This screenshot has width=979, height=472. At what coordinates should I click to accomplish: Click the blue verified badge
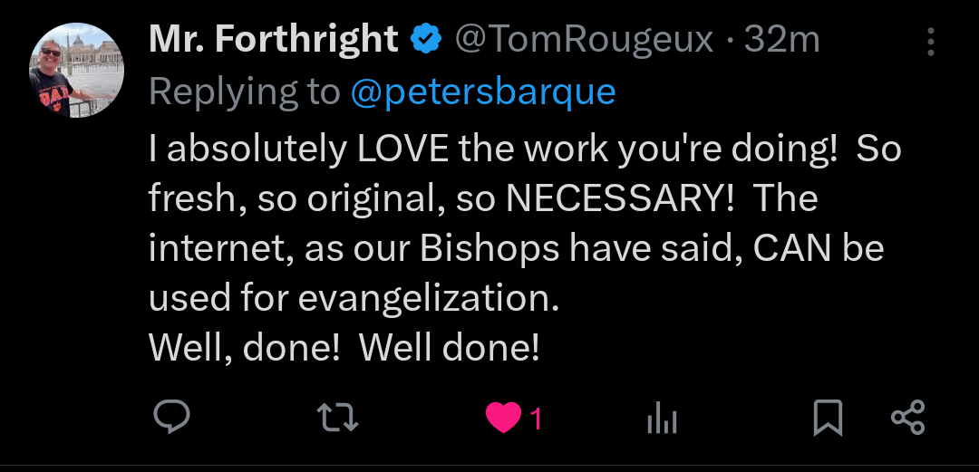[x=426, y=39]
